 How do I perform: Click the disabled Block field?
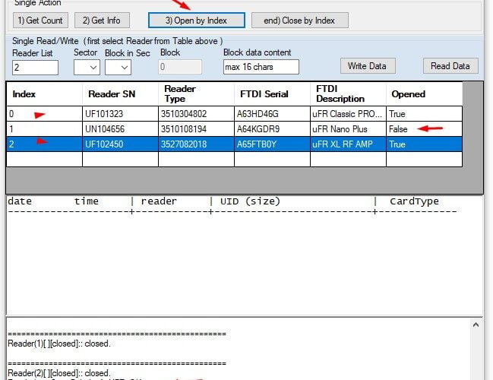(180, 67)
